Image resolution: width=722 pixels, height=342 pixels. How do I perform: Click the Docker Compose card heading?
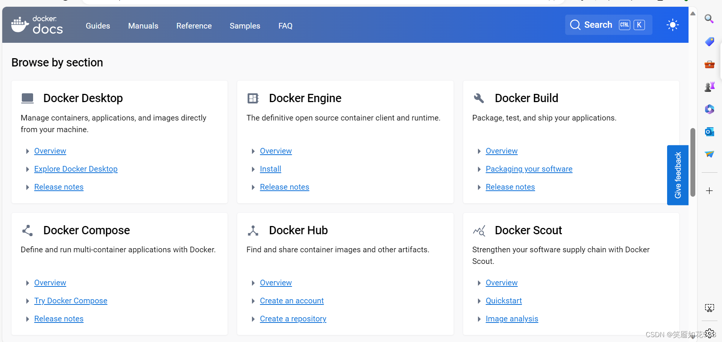tap(86, 230)
